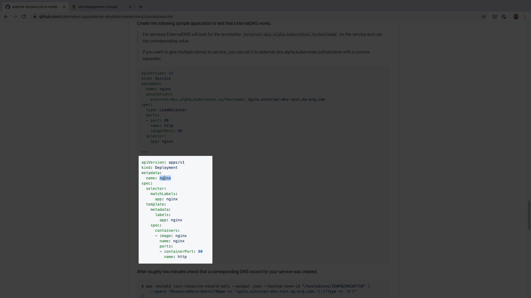Click the hostname annotation value in Service

point(286,100)
